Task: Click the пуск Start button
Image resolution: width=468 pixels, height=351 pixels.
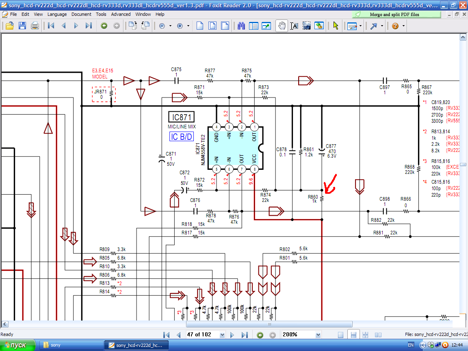Action: tap(15, 345)
